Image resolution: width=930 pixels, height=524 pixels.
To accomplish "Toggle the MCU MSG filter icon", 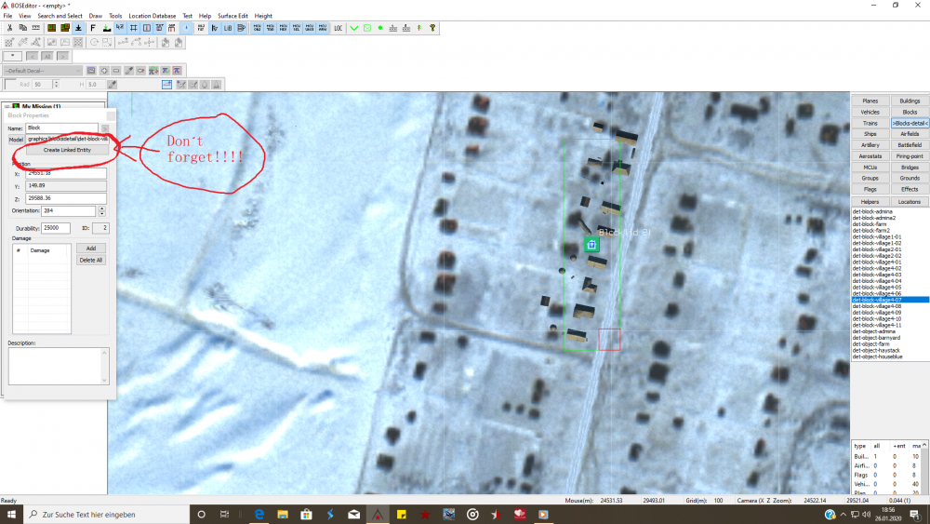I will pos(283,28).
